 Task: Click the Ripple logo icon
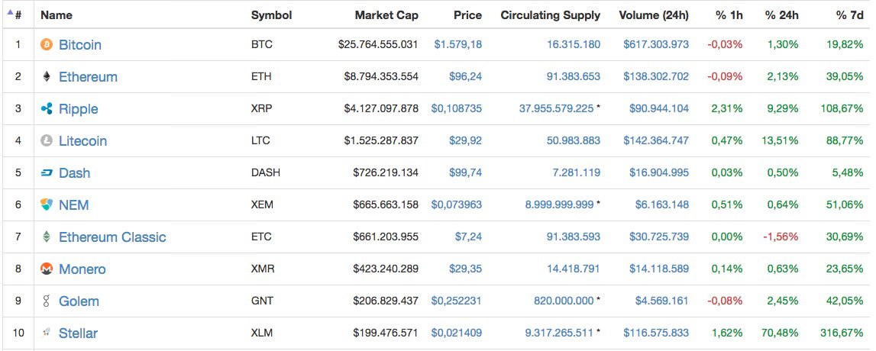[47, 109]
